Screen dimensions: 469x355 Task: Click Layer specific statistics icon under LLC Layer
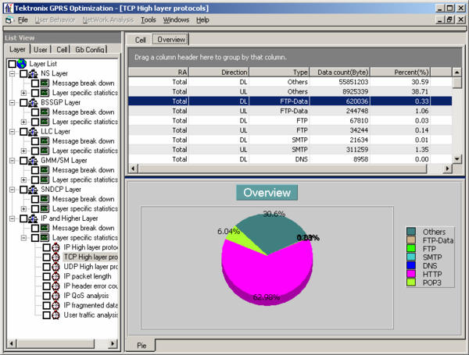coord(45,151)
